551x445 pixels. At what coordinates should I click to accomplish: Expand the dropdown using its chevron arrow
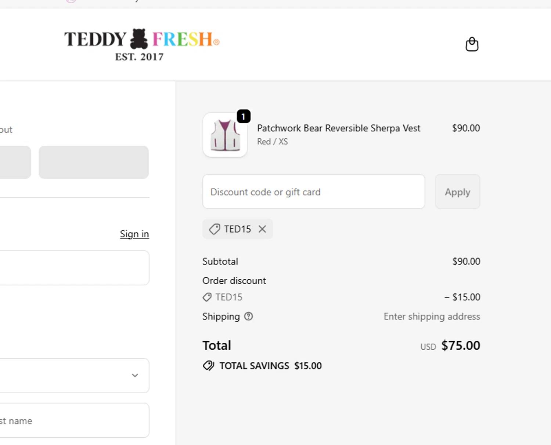click(135, 375)
